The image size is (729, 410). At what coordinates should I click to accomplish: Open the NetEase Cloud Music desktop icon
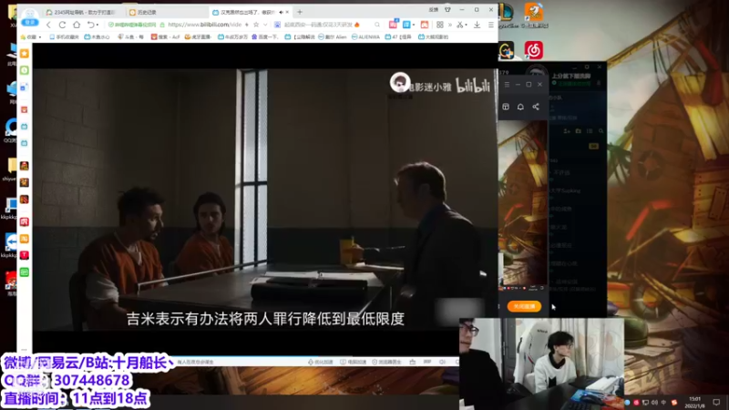[x=534, y=50]
